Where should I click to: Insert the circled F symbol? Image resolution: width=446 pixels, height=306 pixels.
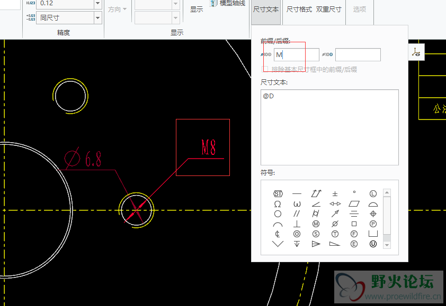click(354, 234)
